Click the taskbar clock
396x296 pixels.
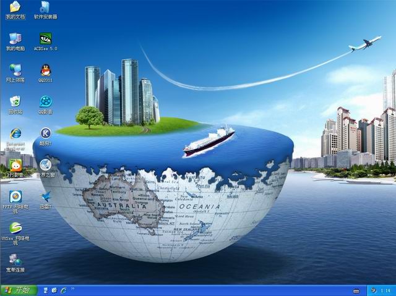coord(385,290)
